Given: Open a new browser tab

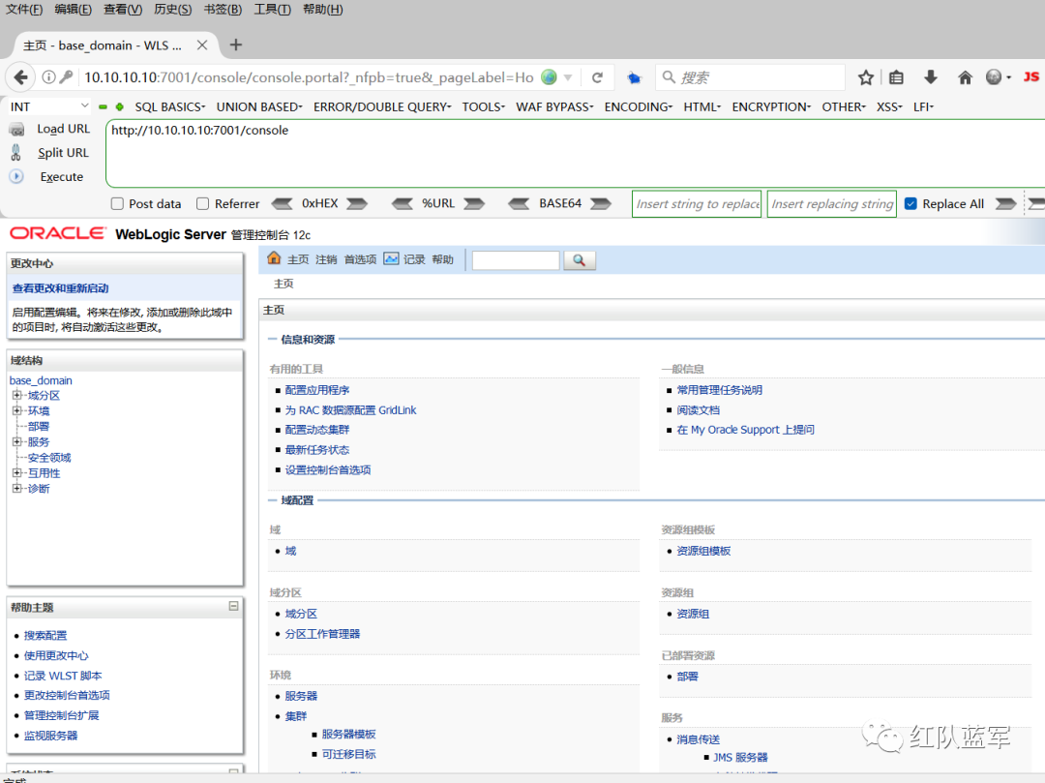Looking at the screenshot, I should click(x=235, y=45).
